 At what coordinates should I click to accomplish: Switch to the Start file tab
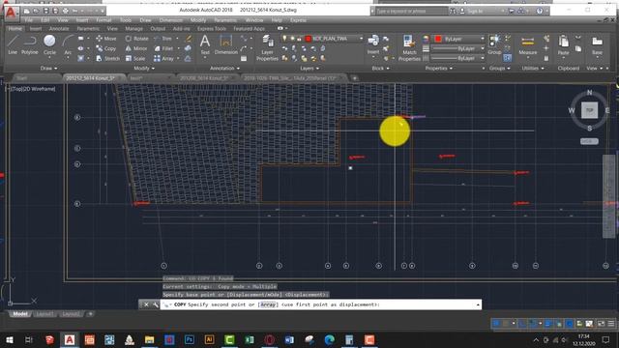[x=21, y=78]
